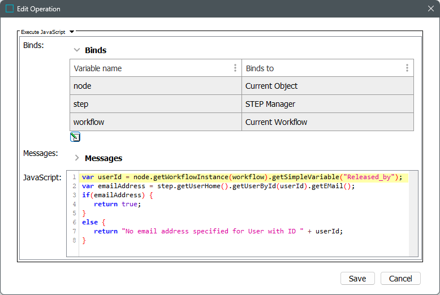Click the JavaScript editor vertical scrollbar
The image size is (440, 295).
click(x=413, y=213)
